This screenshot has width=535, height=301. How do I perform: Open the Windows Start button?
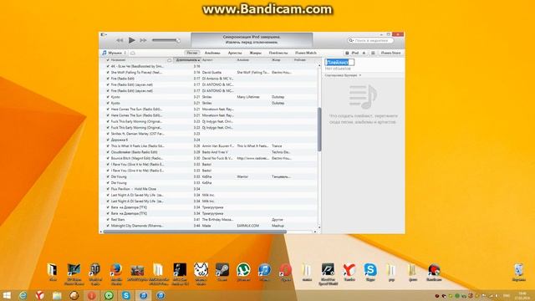click(x=7, y=295)
